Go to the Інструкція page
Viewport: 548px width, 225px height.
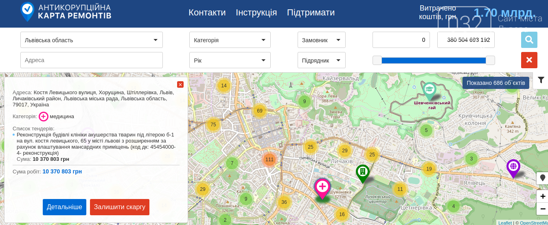(x=256, y=13)
